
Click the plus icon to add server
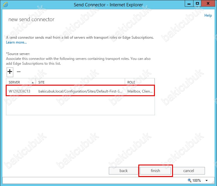coord(10,72)
